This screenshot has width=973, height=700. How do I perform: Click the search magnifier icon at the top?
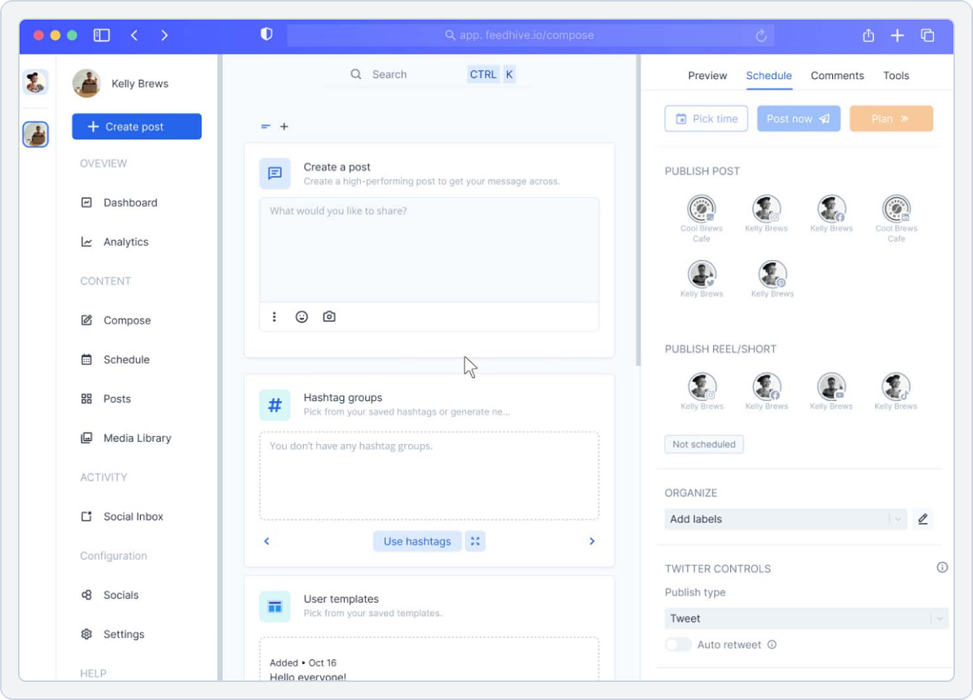pyautogui.click(x=355, y=74)
